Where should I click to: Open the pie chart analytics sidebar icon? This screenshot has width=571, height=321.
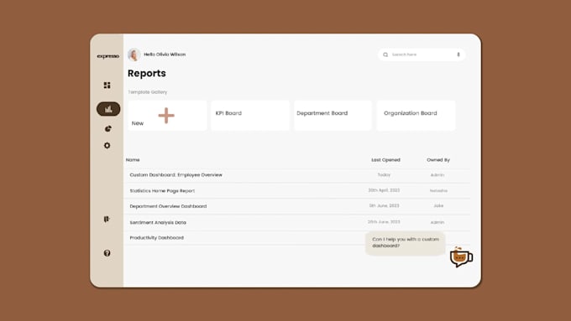point(107,129)
